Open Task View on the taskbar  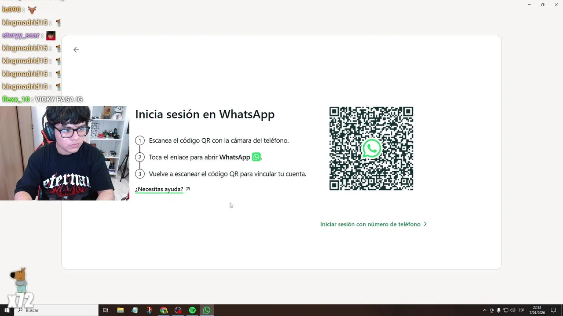coord(106,310)
